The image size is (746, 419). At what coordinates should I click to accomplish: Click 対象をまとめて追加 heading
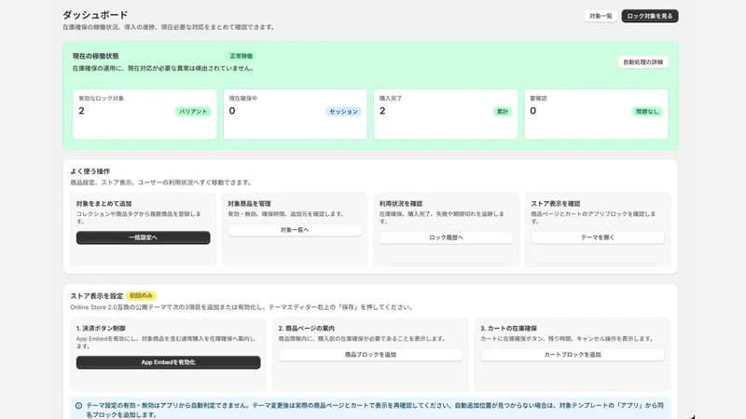(104, 204)
